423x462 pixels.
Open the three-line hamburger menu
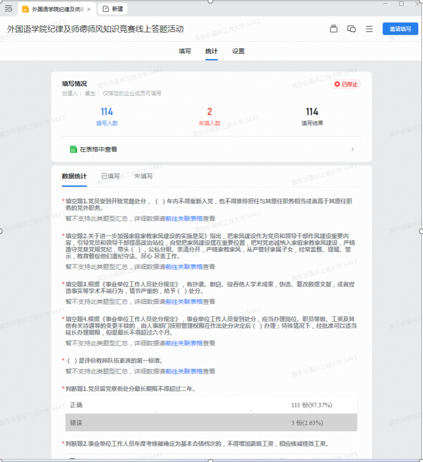click(369, 29)
